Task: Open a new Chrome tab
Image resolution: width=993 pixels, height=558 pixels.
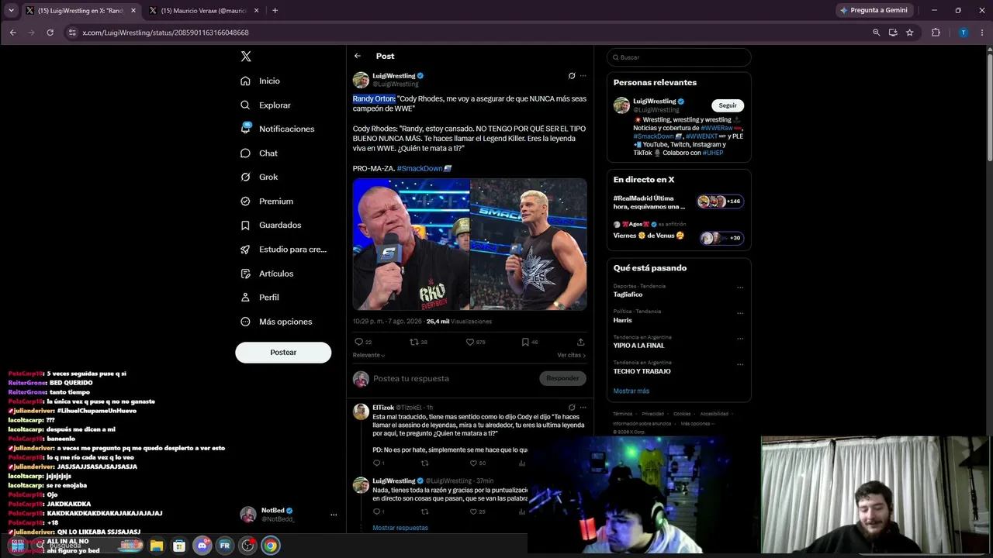Action: [275, 11]
